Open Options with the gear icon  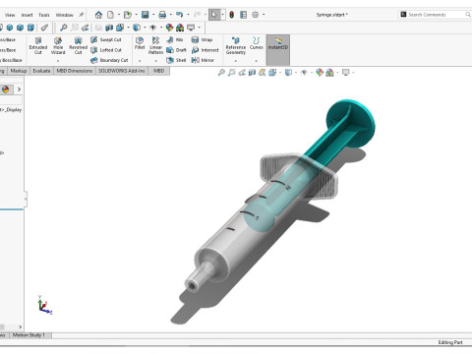pos(256,15)
